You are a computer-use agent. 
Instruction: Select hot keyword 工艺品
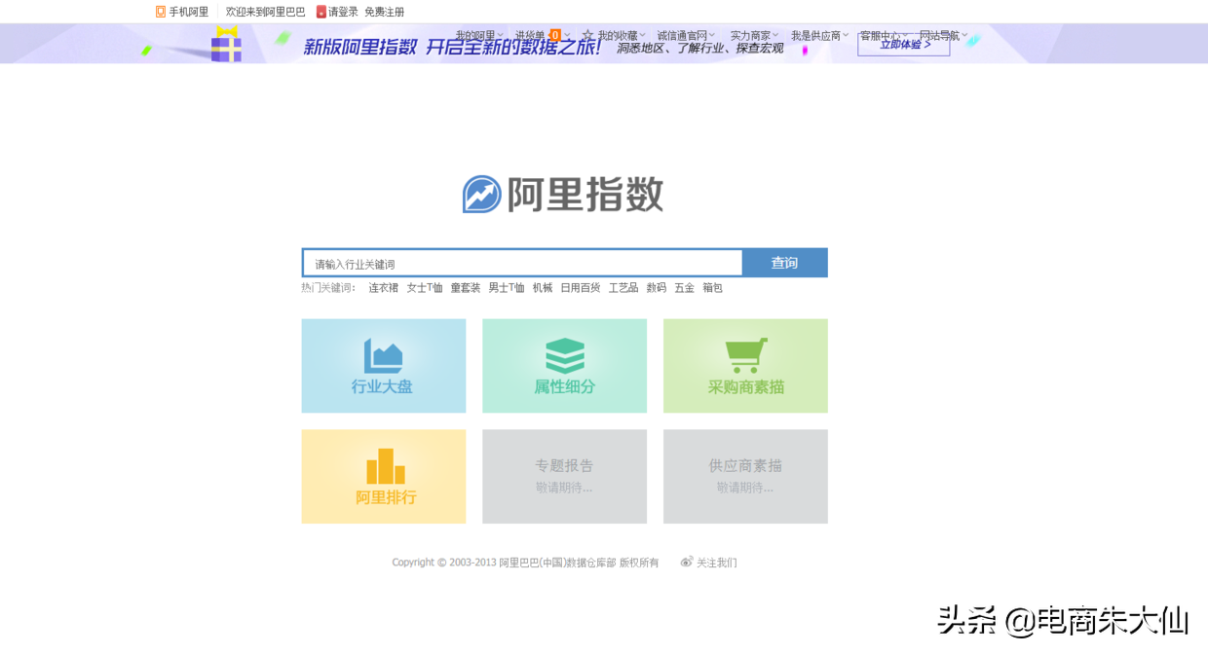click(x=623, y=288)
